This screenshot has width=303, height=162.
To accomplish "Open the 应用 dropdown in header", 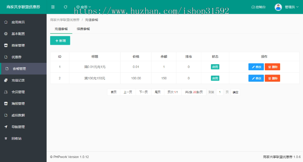I will pos(83,7).
